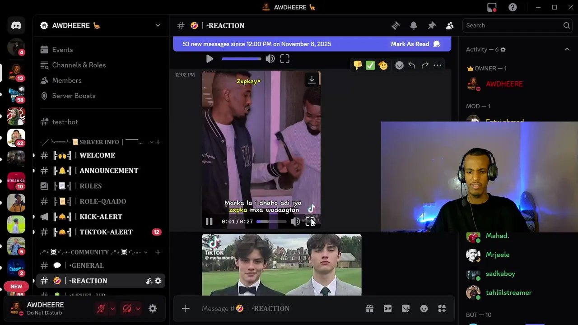Add thumbs down reaction to message
This screenshot has height=325, width=578.
point(358,65)
